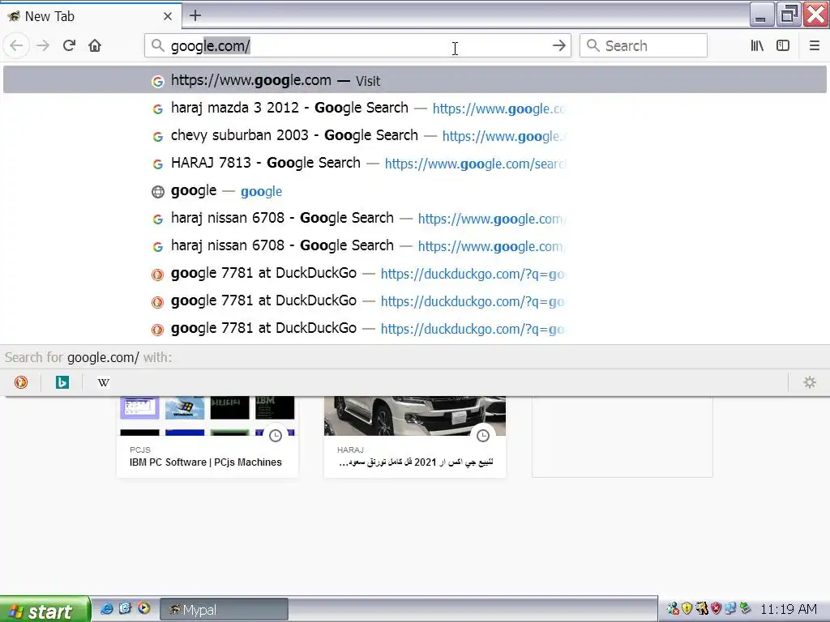Open the home page button

[x=95, y=45]
